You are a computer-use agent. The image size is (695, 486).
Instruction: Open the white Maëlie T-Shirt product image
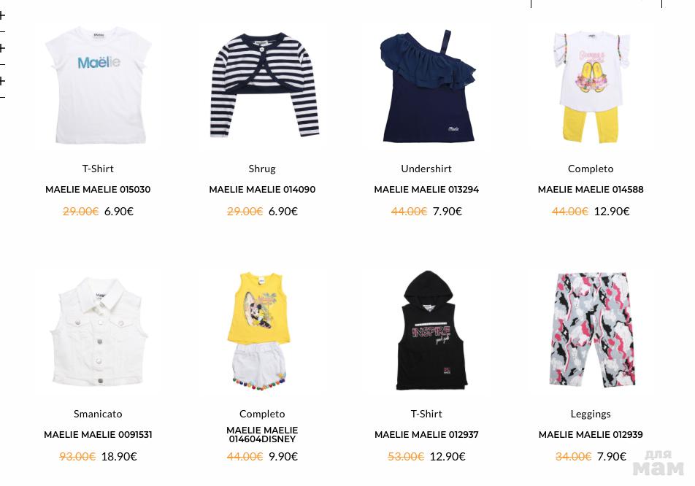coord(98,87)
